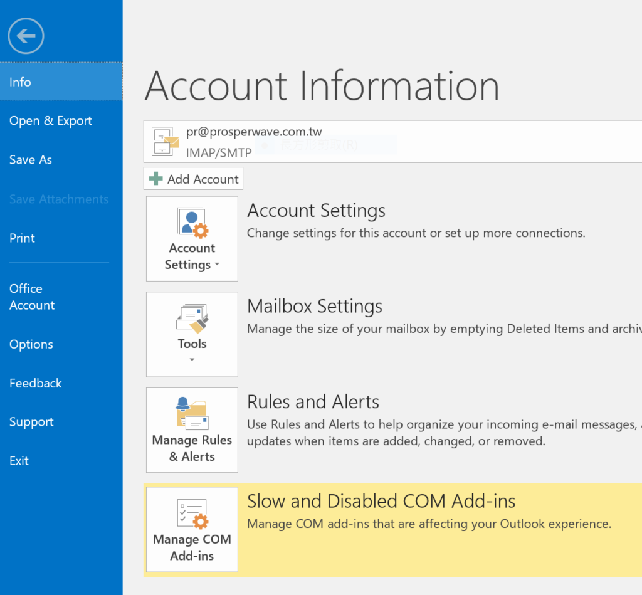The height and width of the screenshot is (595, 642).
Task: Click the green plus Add Account icon
Action: click(x=155, y=179)
